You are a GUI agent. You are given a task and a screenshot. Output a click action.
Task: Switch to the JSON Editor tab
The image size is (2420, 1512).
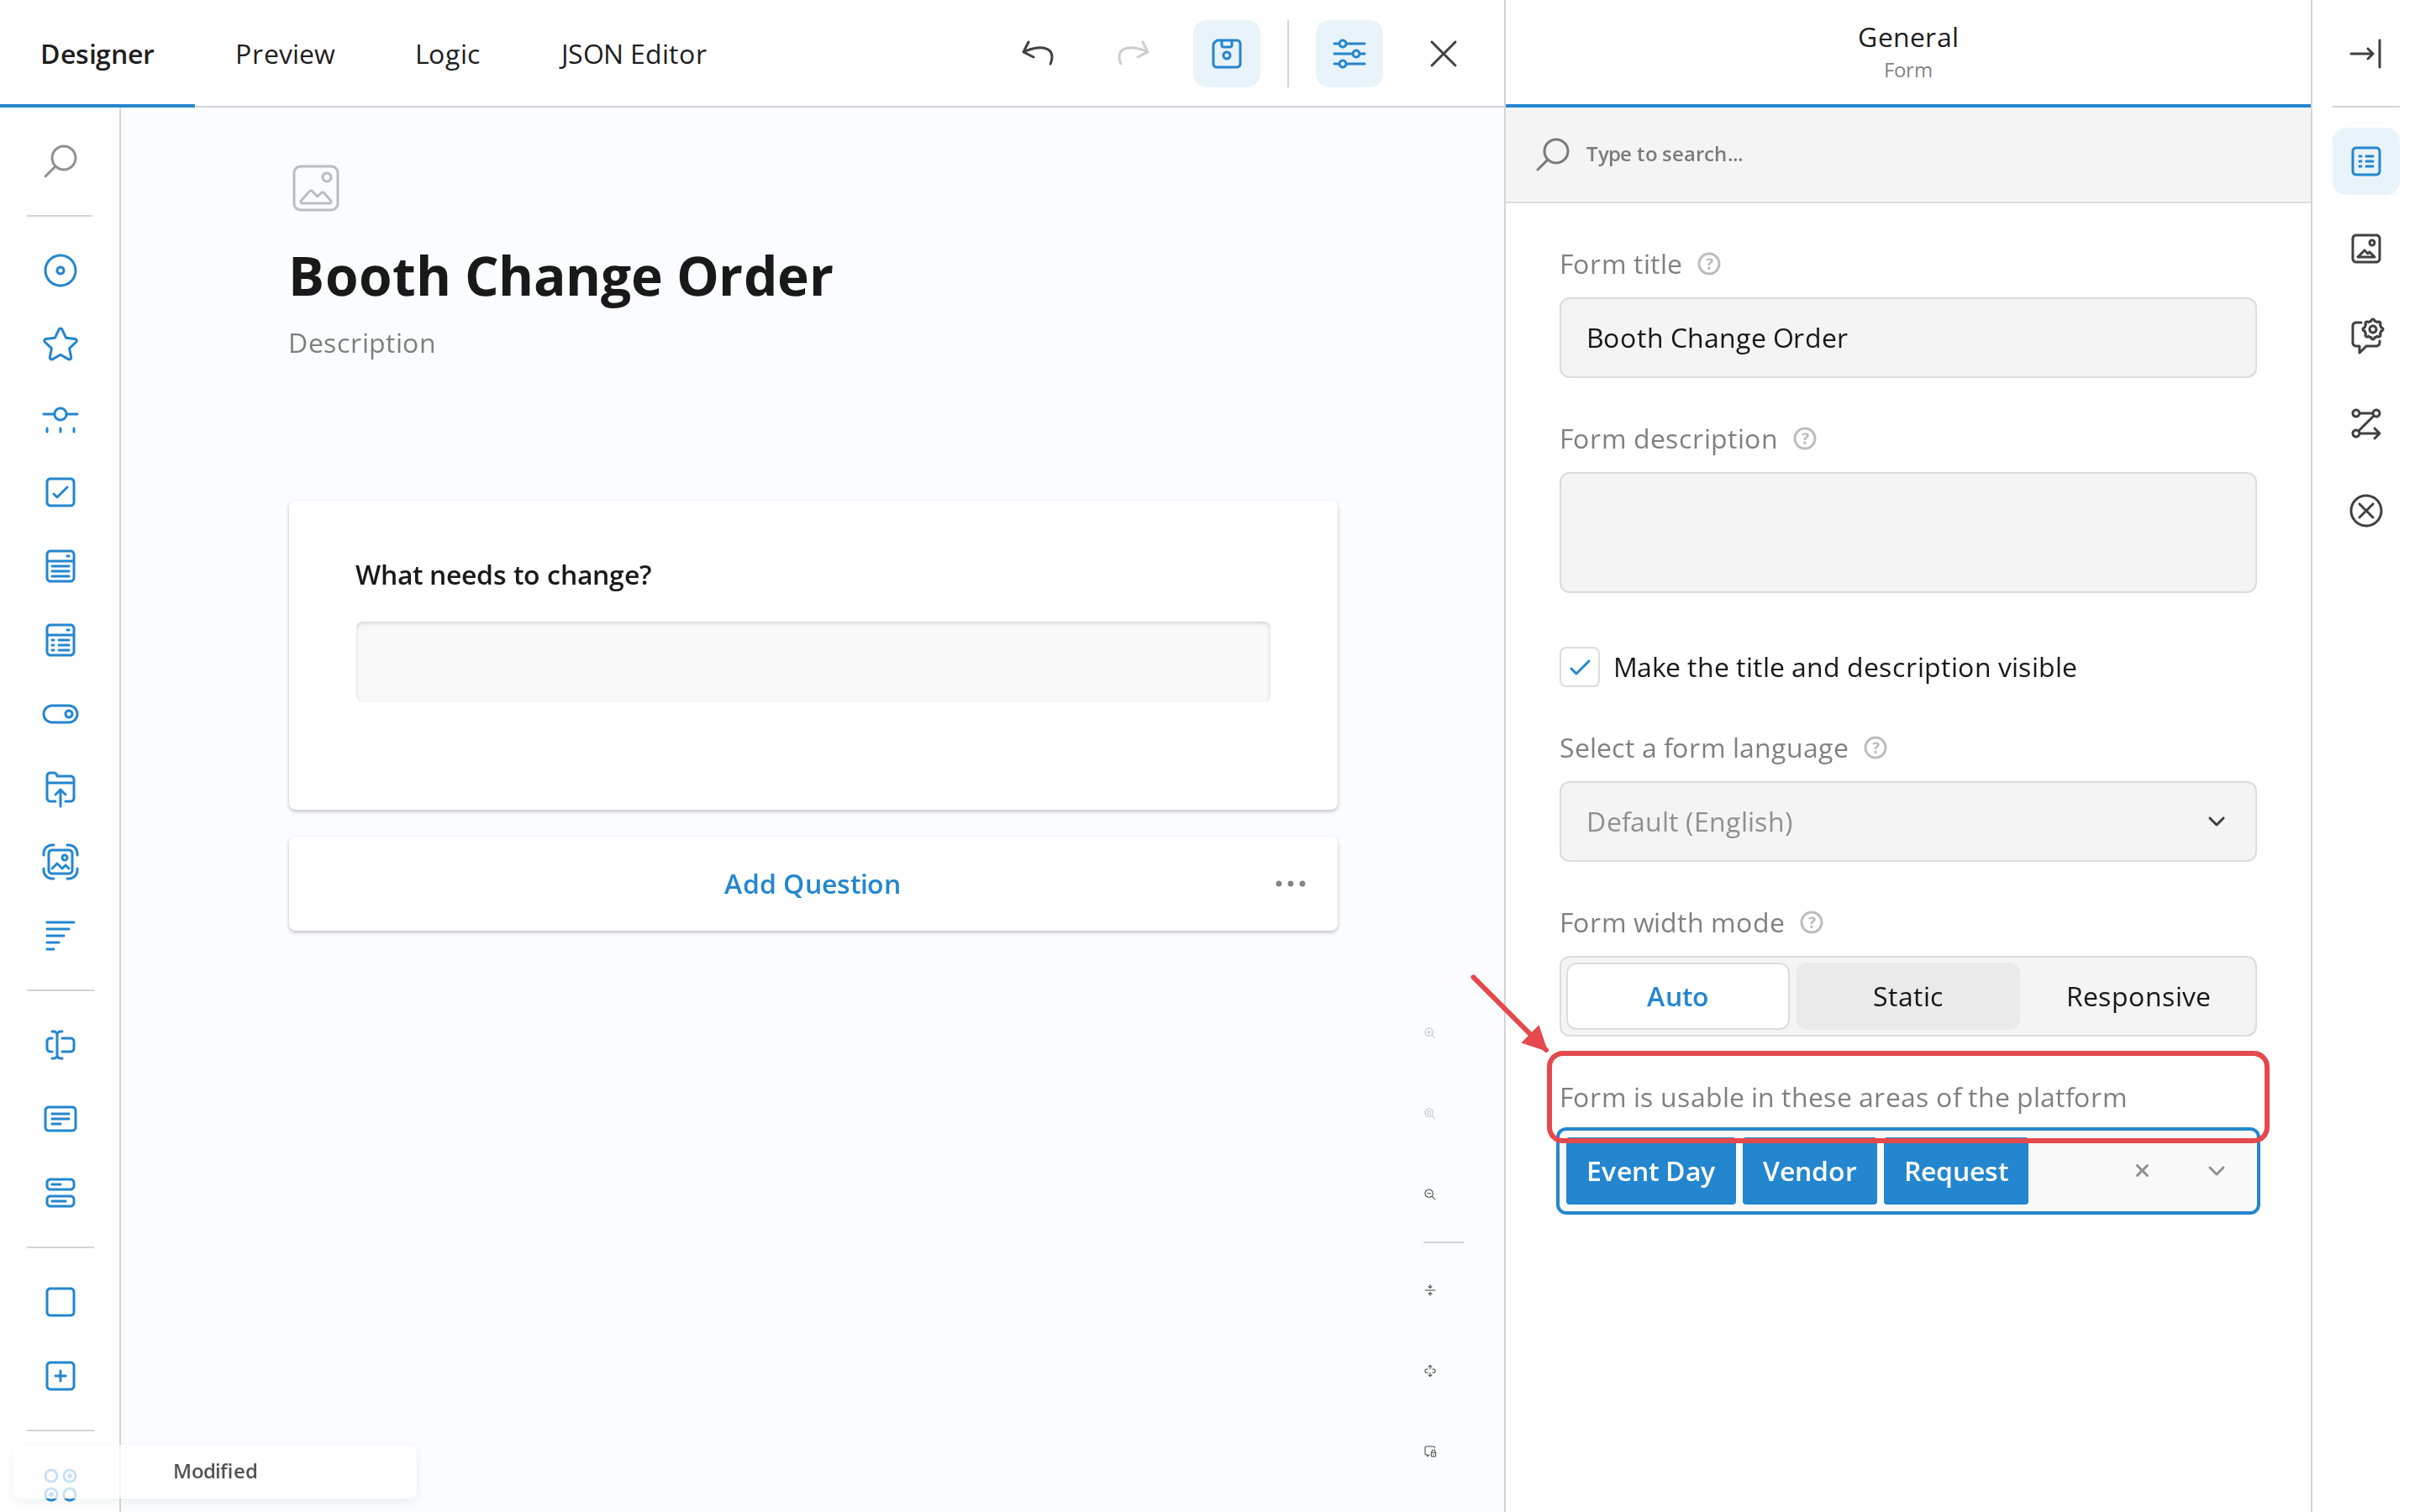[x=633, y=54]
